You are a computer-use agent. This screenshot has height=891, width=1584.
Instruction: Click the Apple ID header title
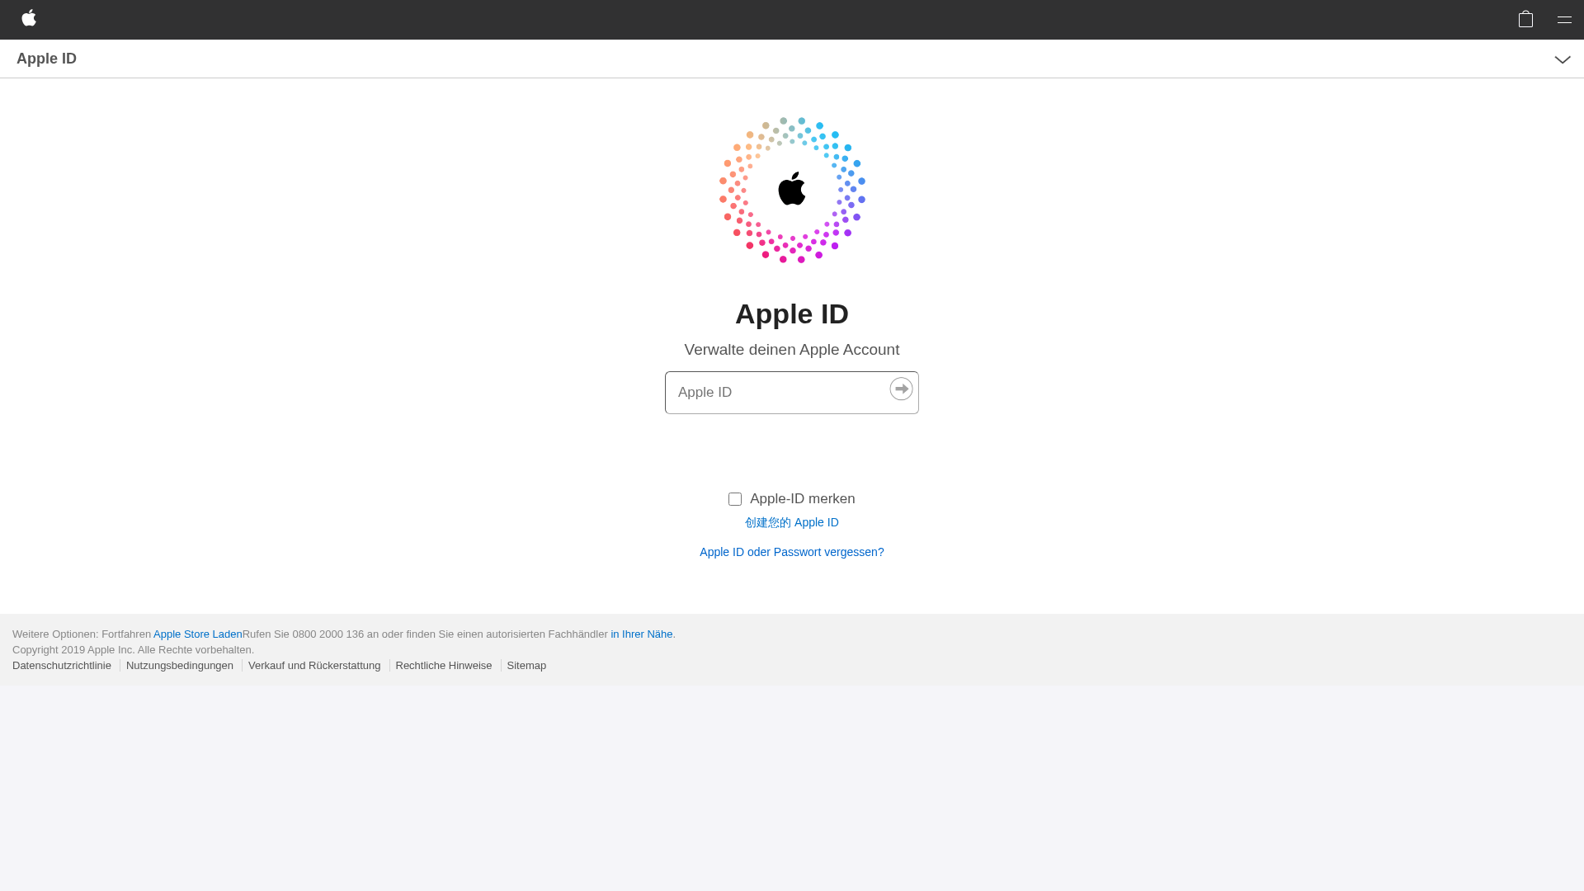(x=46, y=59)
